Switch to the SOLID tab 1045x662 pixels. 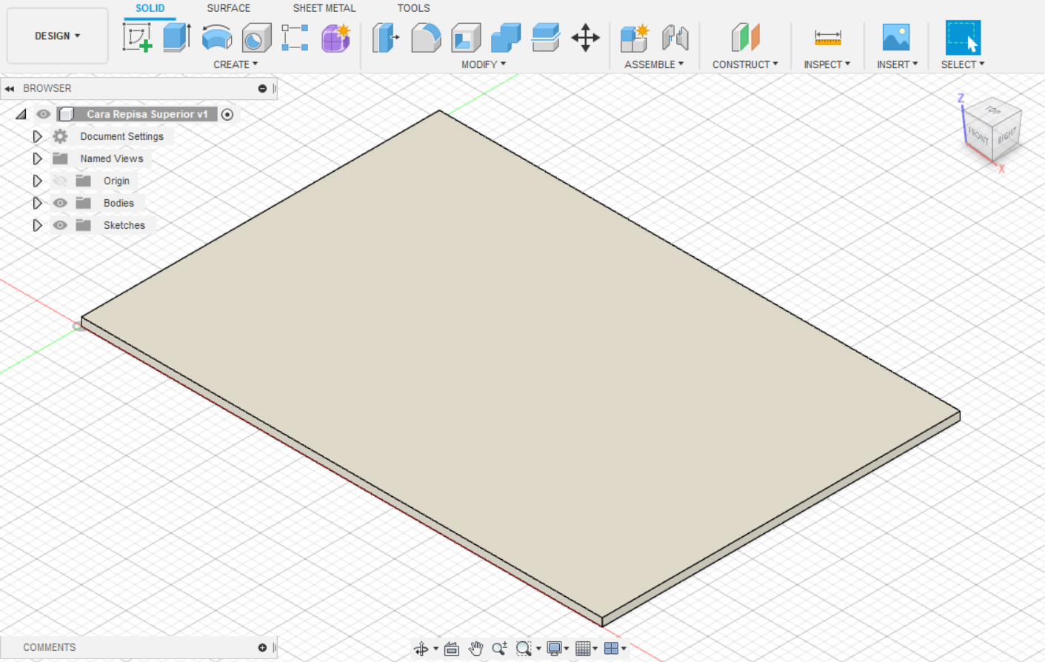coord(150,8)
